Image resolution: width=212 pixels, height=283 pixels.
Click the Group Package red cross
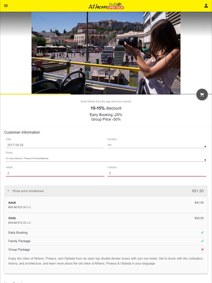tap(202, 249)
